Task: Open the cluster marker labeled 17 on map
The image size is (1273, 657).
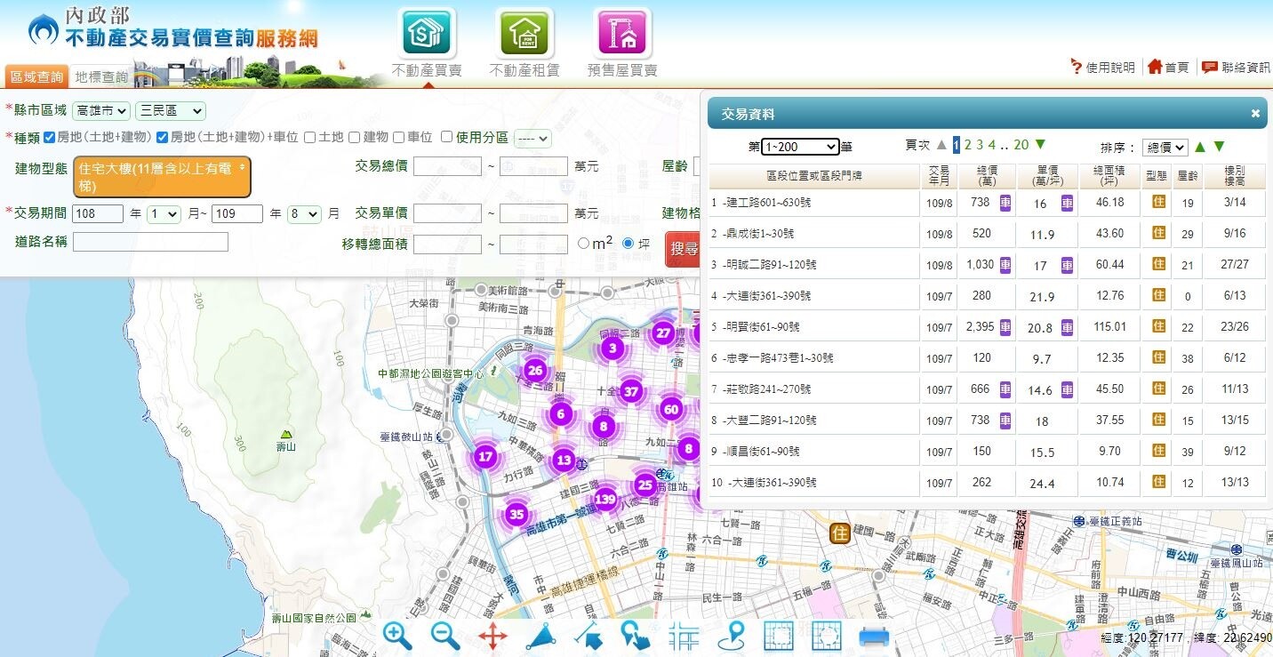Action: [x=484, y=457]
